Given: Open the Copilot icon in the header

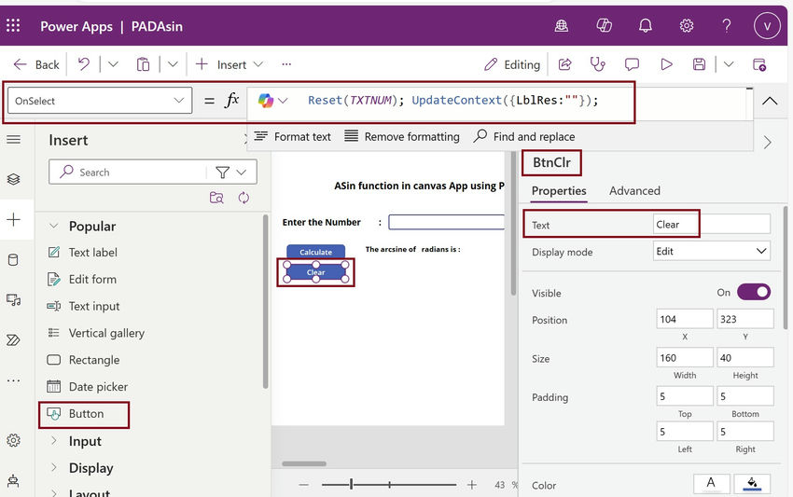Looking at the screenshot, I should [604, 25].
